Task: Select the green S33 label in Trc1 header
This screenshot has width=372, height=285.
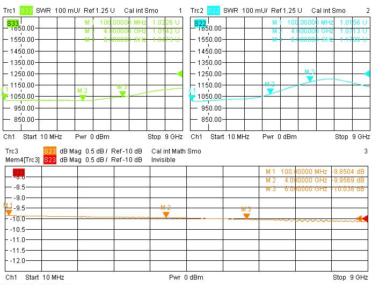Action: (27, 11)
